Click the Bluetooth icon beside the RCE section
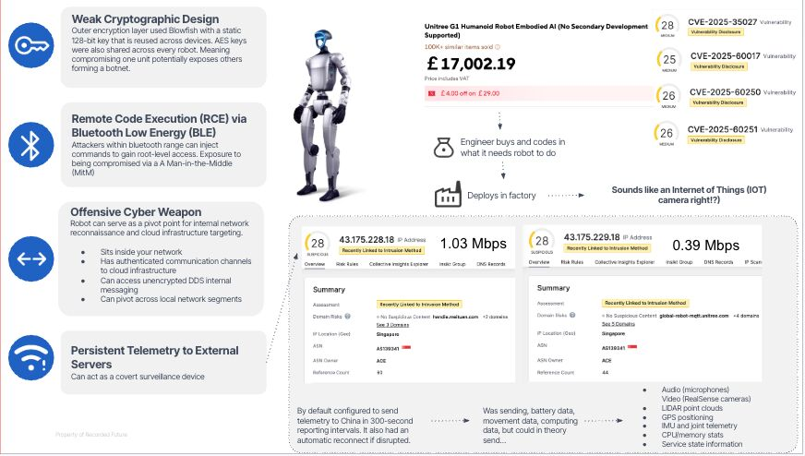This screenshot has width=805, height=456. click(30, 145)
